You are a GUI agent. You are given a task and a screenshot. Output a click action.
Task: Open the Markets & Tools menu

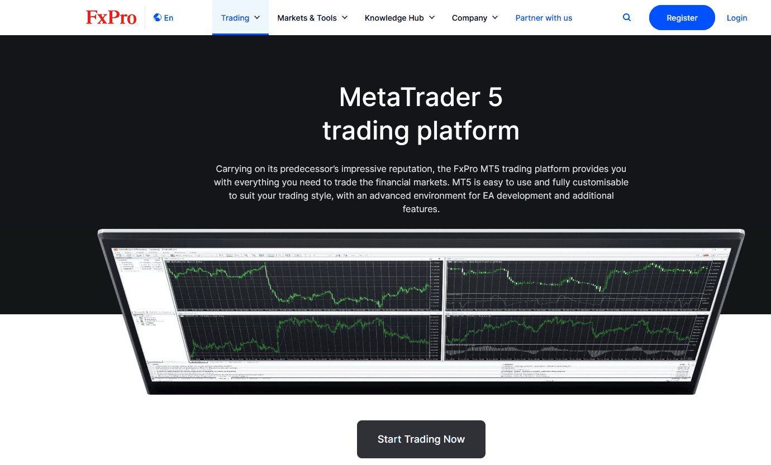(x=312, y=18)
